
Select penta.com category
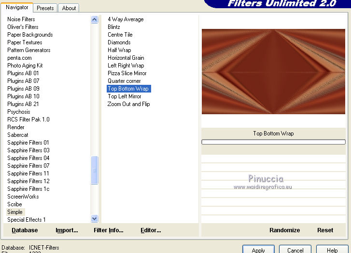click(19, 58)
